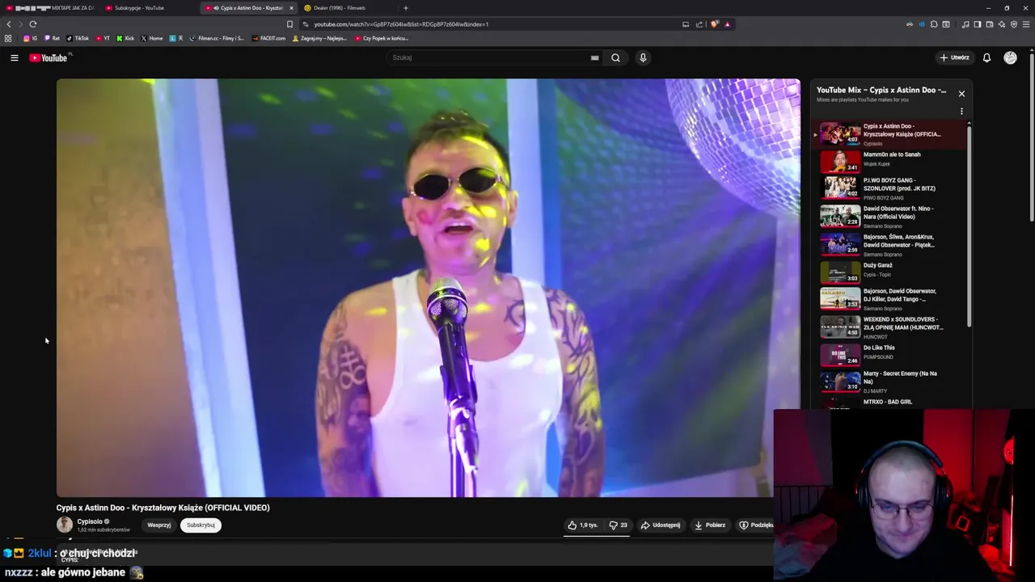Open Brave Shields lion icon
The image size is (1035, 582).
click(714, 24)
